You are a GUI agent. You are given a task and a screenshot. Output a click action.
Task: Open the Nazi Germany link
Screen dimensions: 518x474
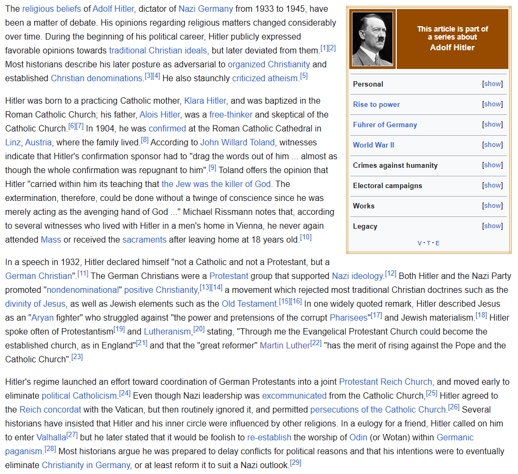[x=206, y=9]
